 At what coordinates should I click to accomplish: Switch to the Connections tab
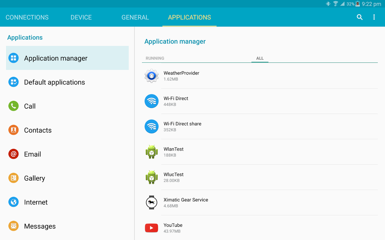[x=27, y=17]
